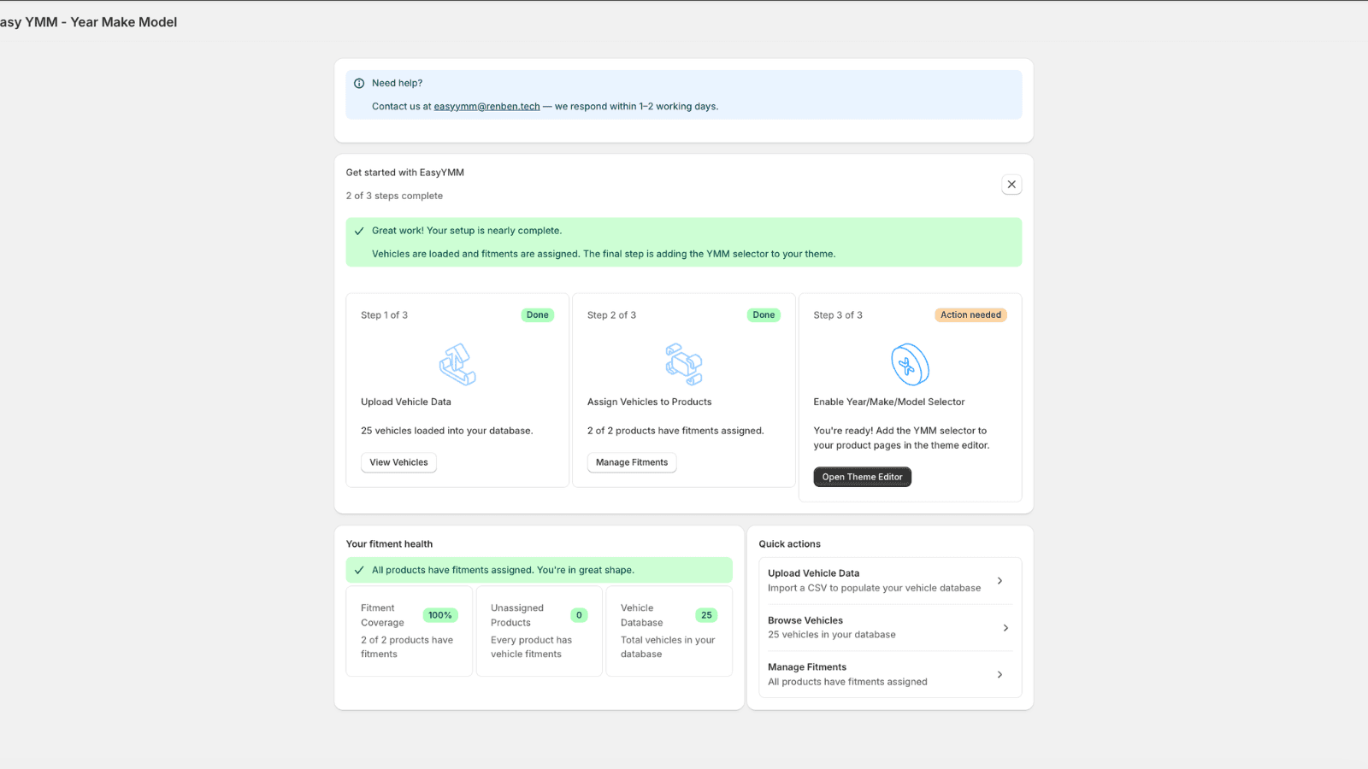The image size is (1368, 769).
Task: Click 'Total vehicles in your database' text
Action: pos(668,647)
